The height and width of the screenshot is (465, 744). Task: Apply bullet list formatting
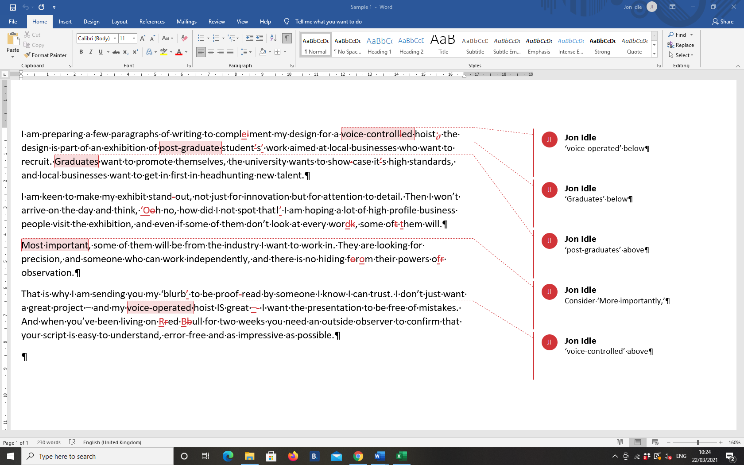click(201, 39)
